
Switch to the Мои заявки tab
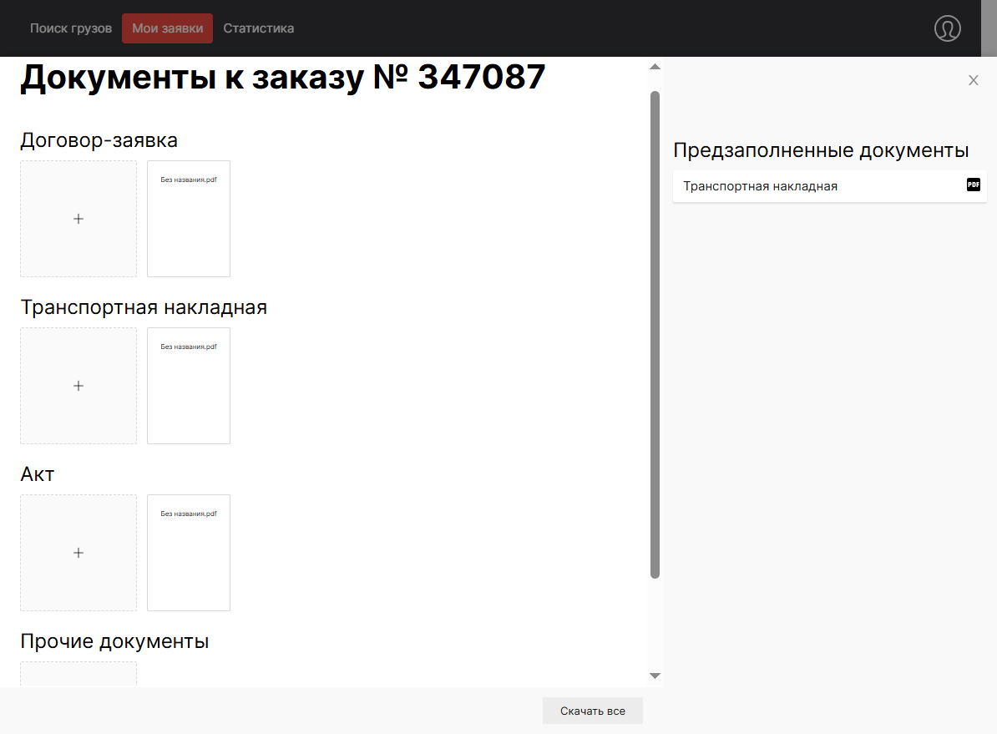[167, 28]
